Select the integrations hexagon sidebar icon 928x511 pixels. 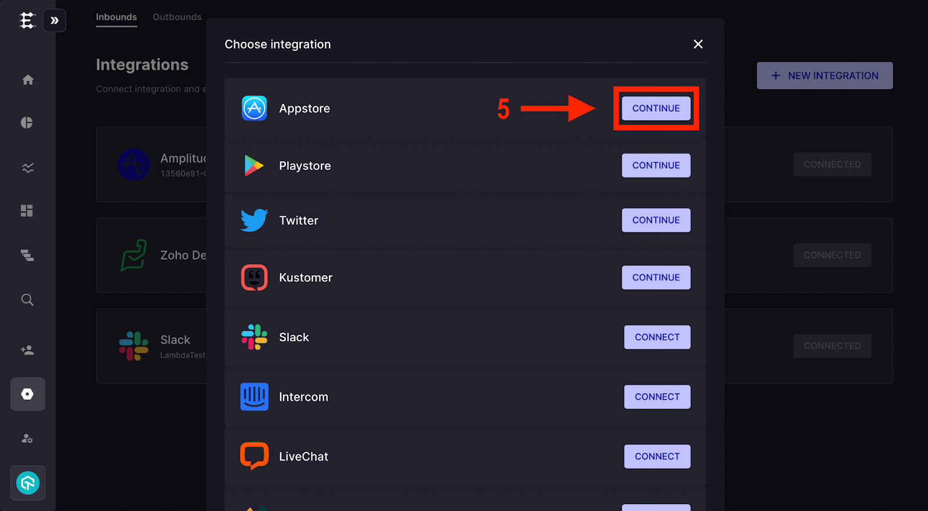[x=28, y=394]
